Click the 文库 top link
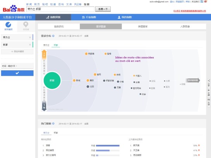The width and height of the screenshot is (211, 158). [69, 4]
